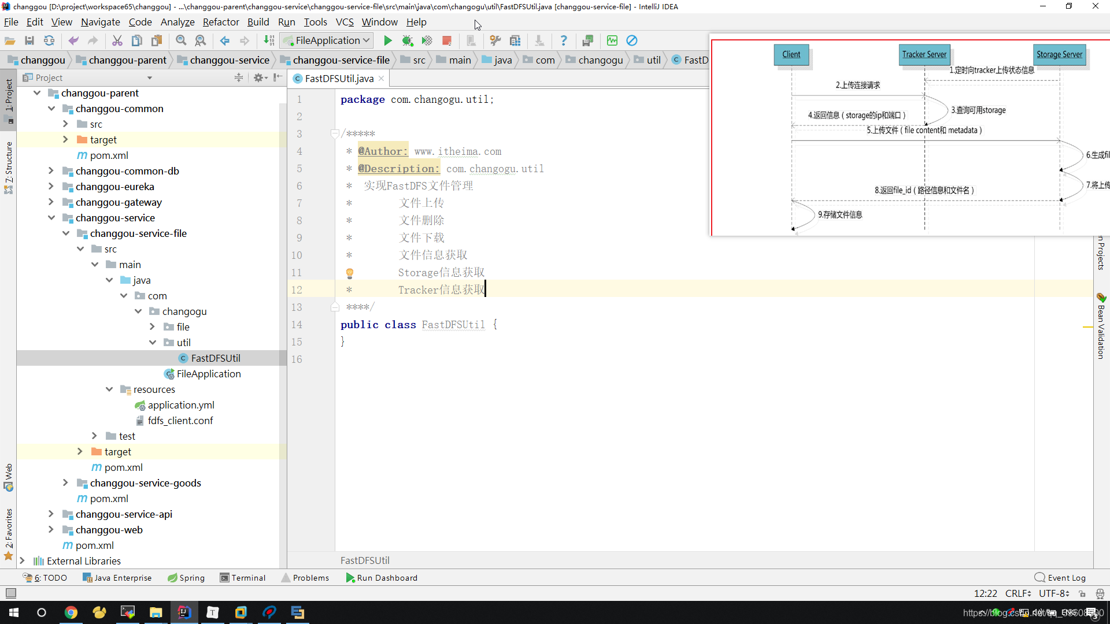
Task: Expand the changgou-service-goods node
Action: (x=66, y=483)
